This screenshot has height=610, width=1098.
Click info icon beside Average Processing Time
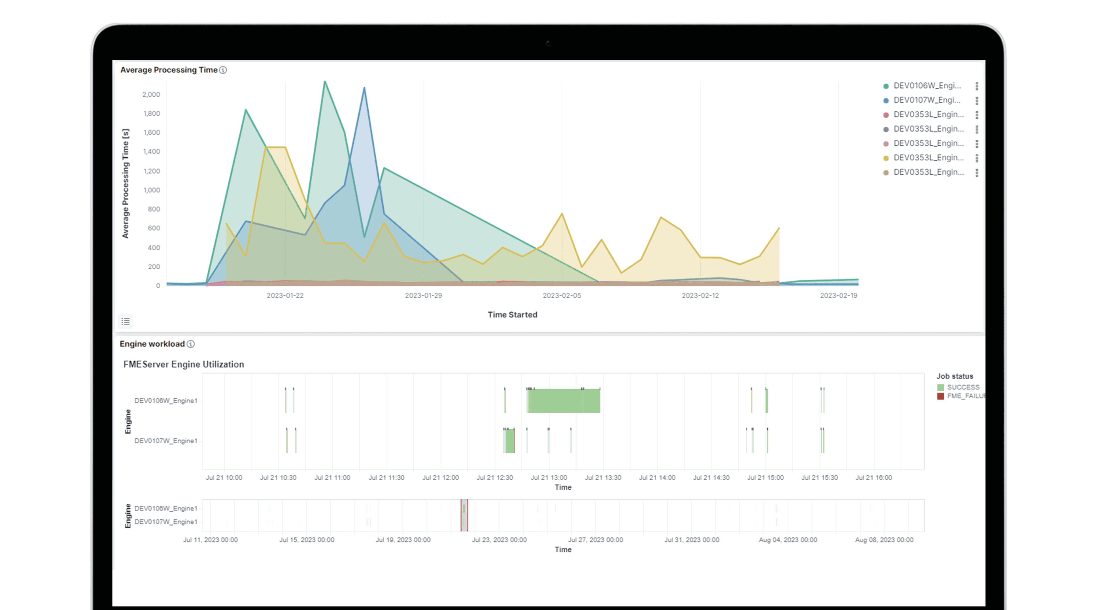click(x=223, y=70)
